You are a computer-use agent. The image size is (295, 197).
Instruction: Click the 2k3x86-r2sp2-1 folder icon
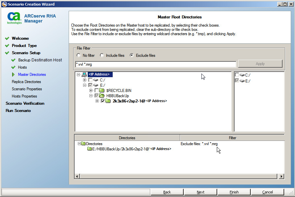pyautogui.click(x=108, y=101)
